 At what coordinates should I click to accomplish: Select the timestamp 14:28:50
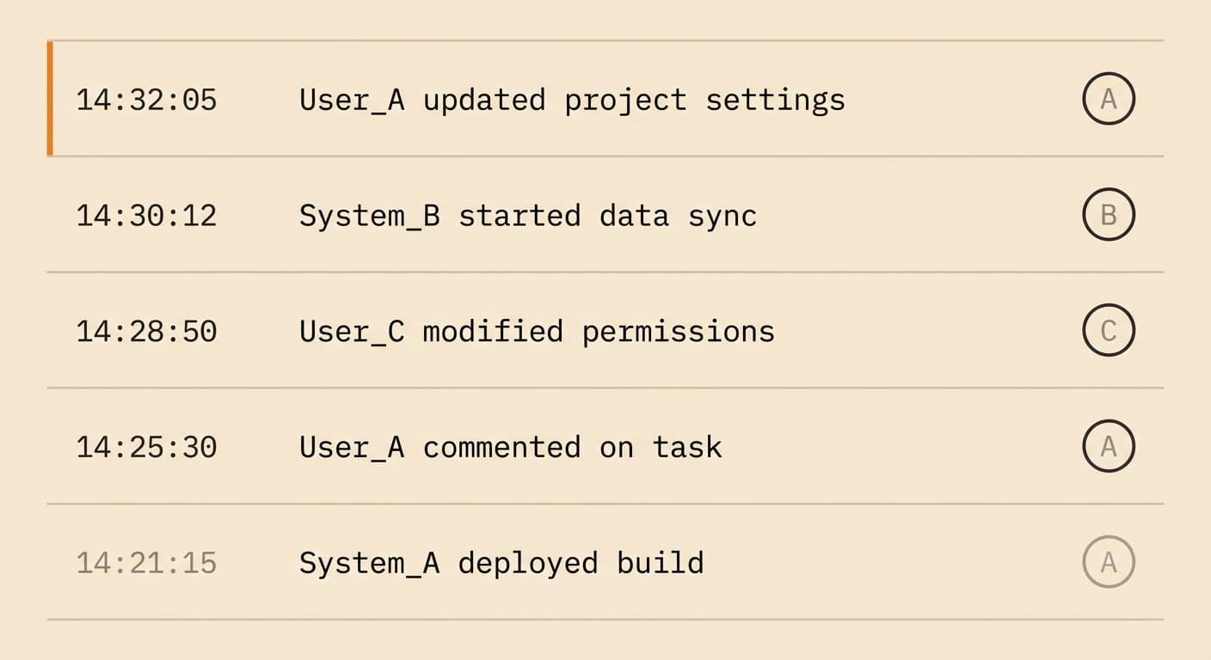coord(146,332)
